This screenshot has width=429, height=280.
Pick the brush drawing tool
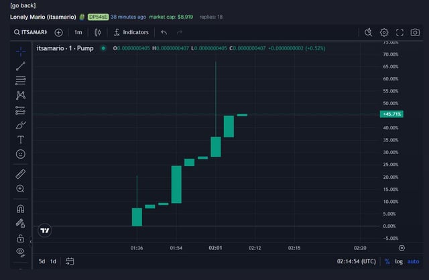[x=21, y=125]
